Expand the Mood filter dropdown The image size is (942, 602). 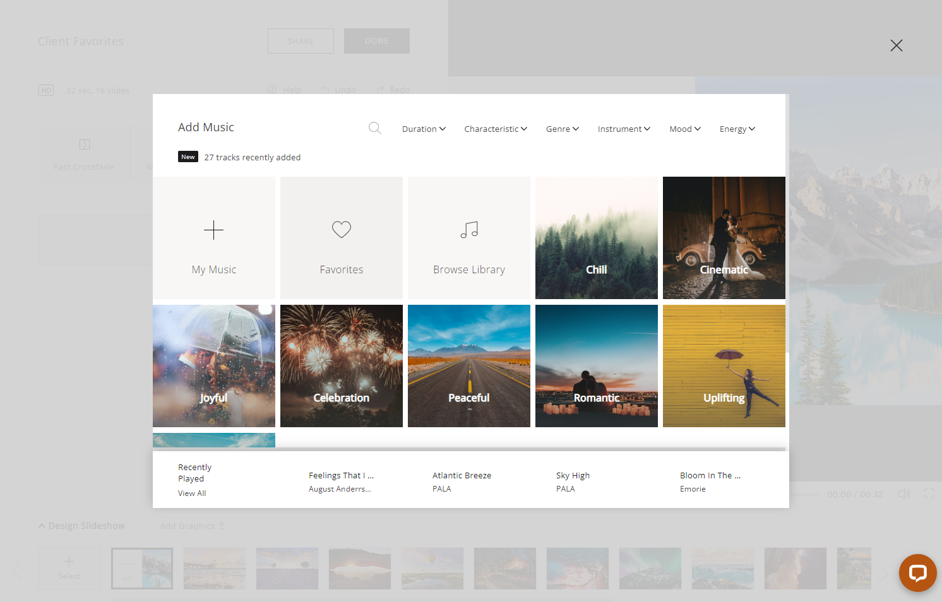click(x=685, y=129)
